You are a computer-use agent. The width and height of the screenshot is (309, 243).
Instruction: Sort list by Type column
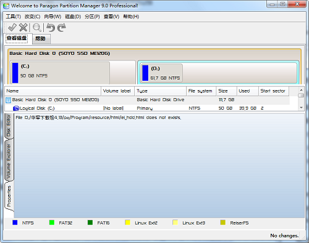[161, 91]
